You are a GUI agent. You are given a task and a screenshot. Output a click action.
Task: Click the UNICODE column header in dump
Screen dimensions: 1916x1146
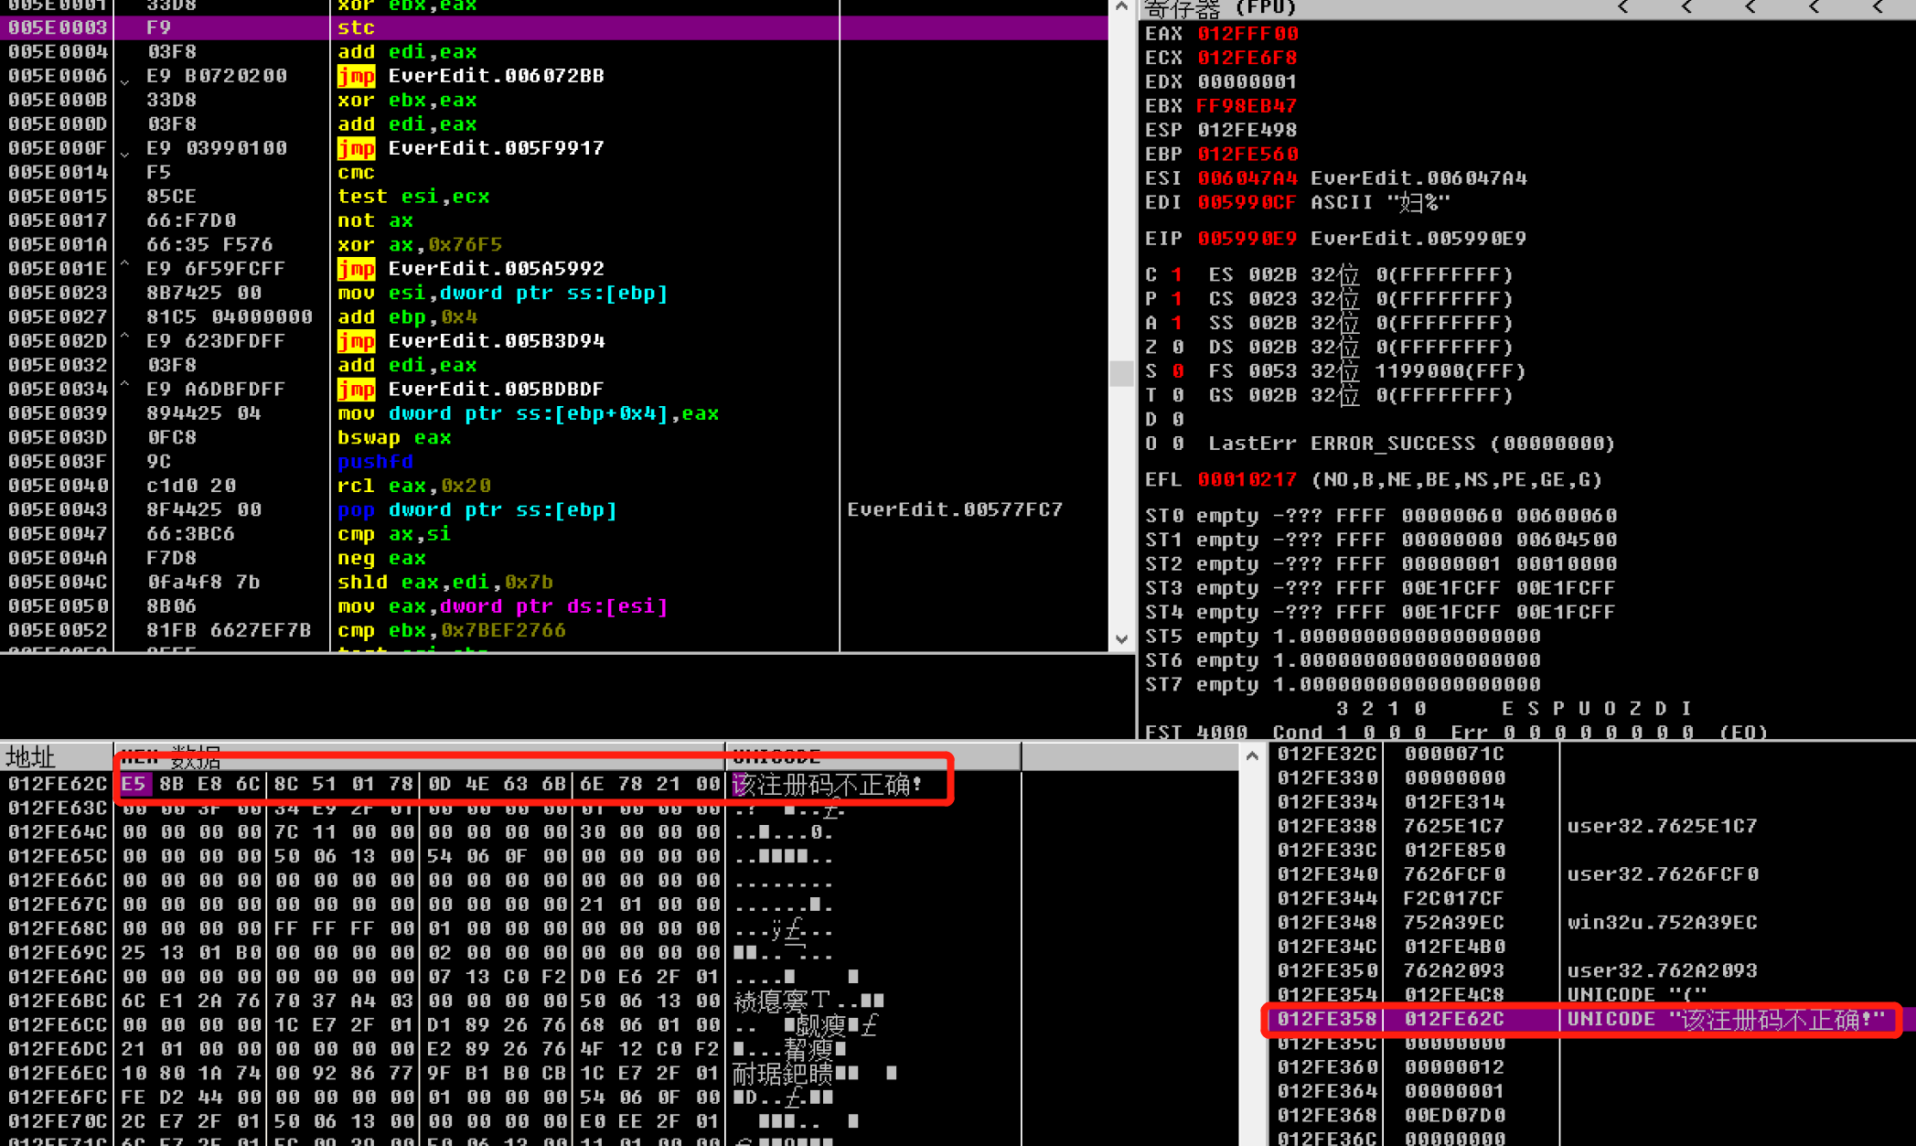872,756
